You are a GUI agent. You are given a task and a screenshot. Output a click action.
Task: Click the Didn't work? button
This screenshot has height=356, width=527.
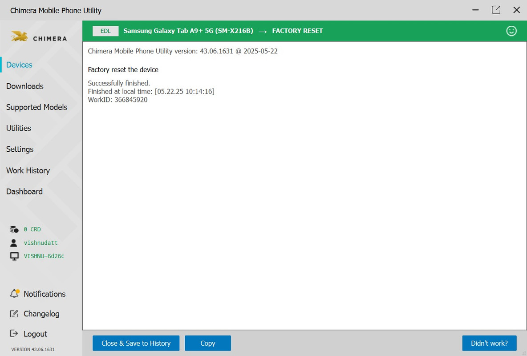[489, 343]
